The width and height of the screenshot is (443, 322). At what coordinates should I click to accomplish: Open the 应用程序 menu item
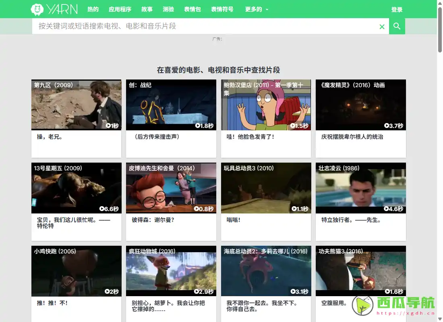pos(120,9)
